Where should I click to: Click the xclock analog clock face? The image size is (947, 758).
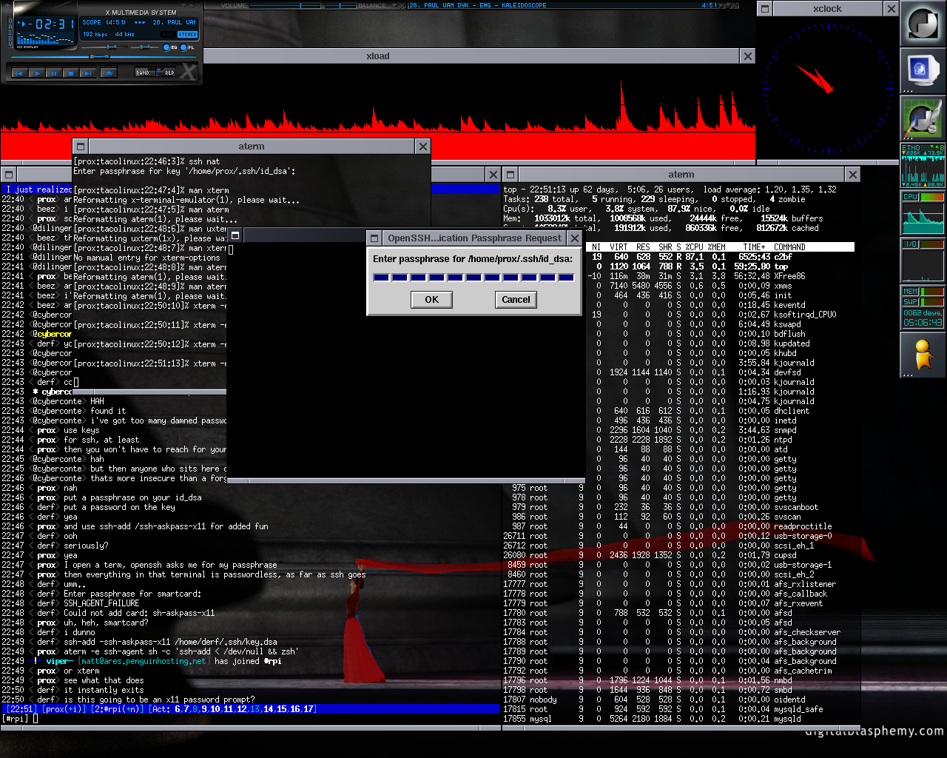826,87
